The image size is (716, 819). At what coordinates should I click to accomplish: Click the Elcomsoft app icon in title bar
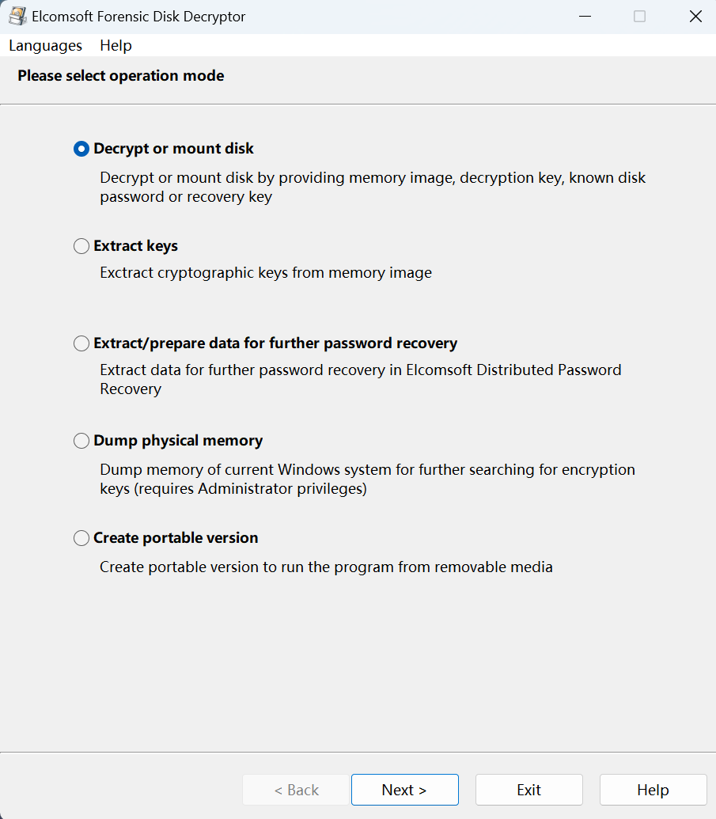tap(17, 16)
